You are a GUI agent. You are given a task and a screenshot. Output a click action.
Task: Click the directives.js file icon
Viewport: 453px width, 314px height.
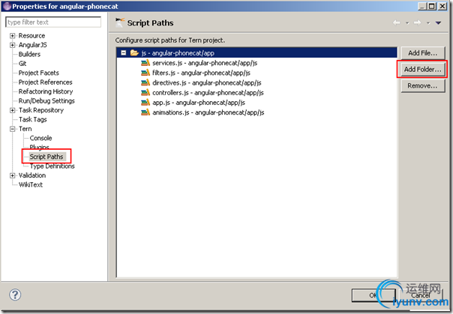point(145,82)
